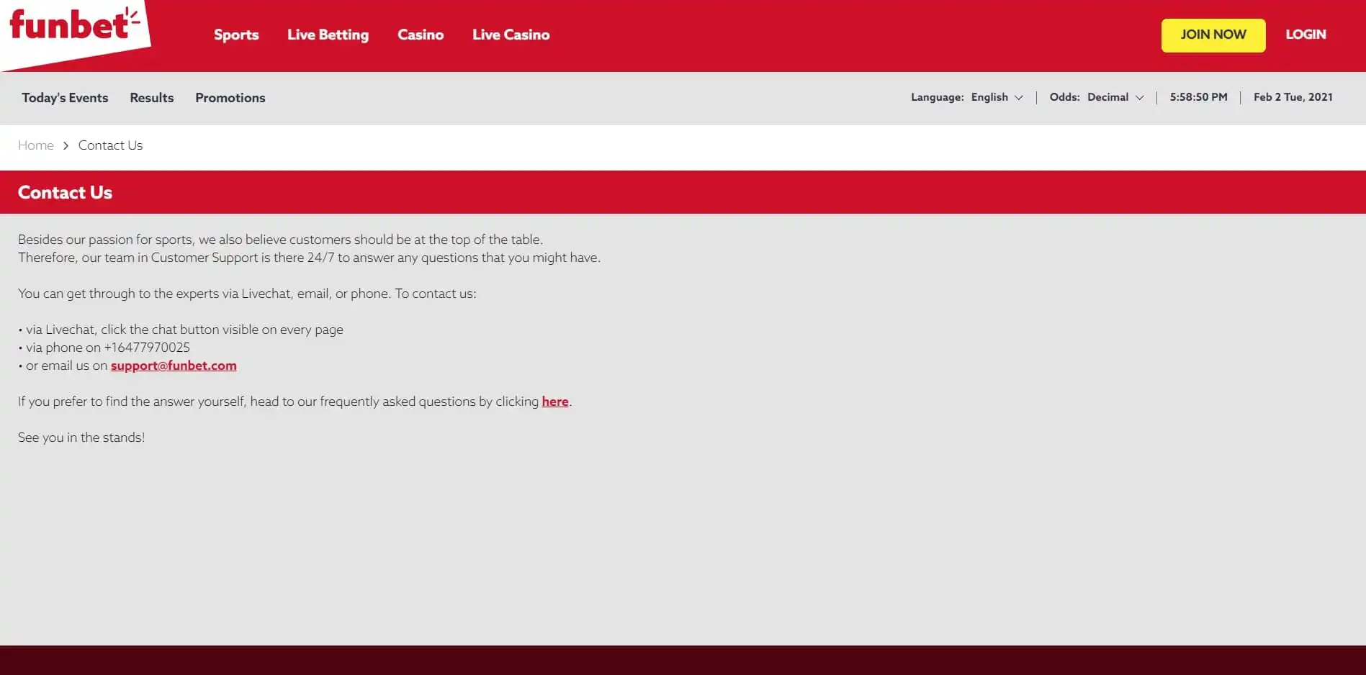The image size is (1366, 675).
Task: Click the funbet logo
Action: [x=73, y=27]
